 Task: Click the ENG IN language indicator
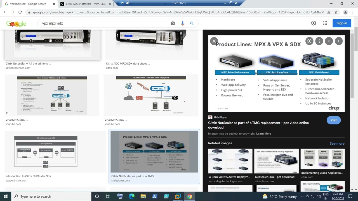(326, 197)
